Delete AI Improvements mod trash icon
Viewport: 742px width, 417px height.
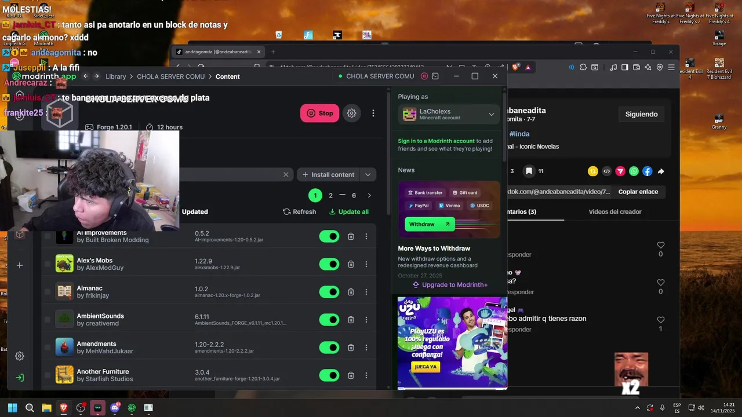[351, 236]
